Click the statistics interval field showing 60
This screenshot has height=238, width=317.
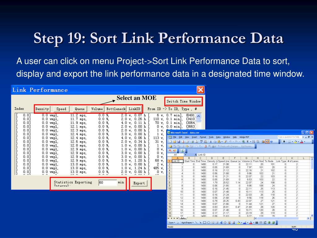[x=107, y=183]
